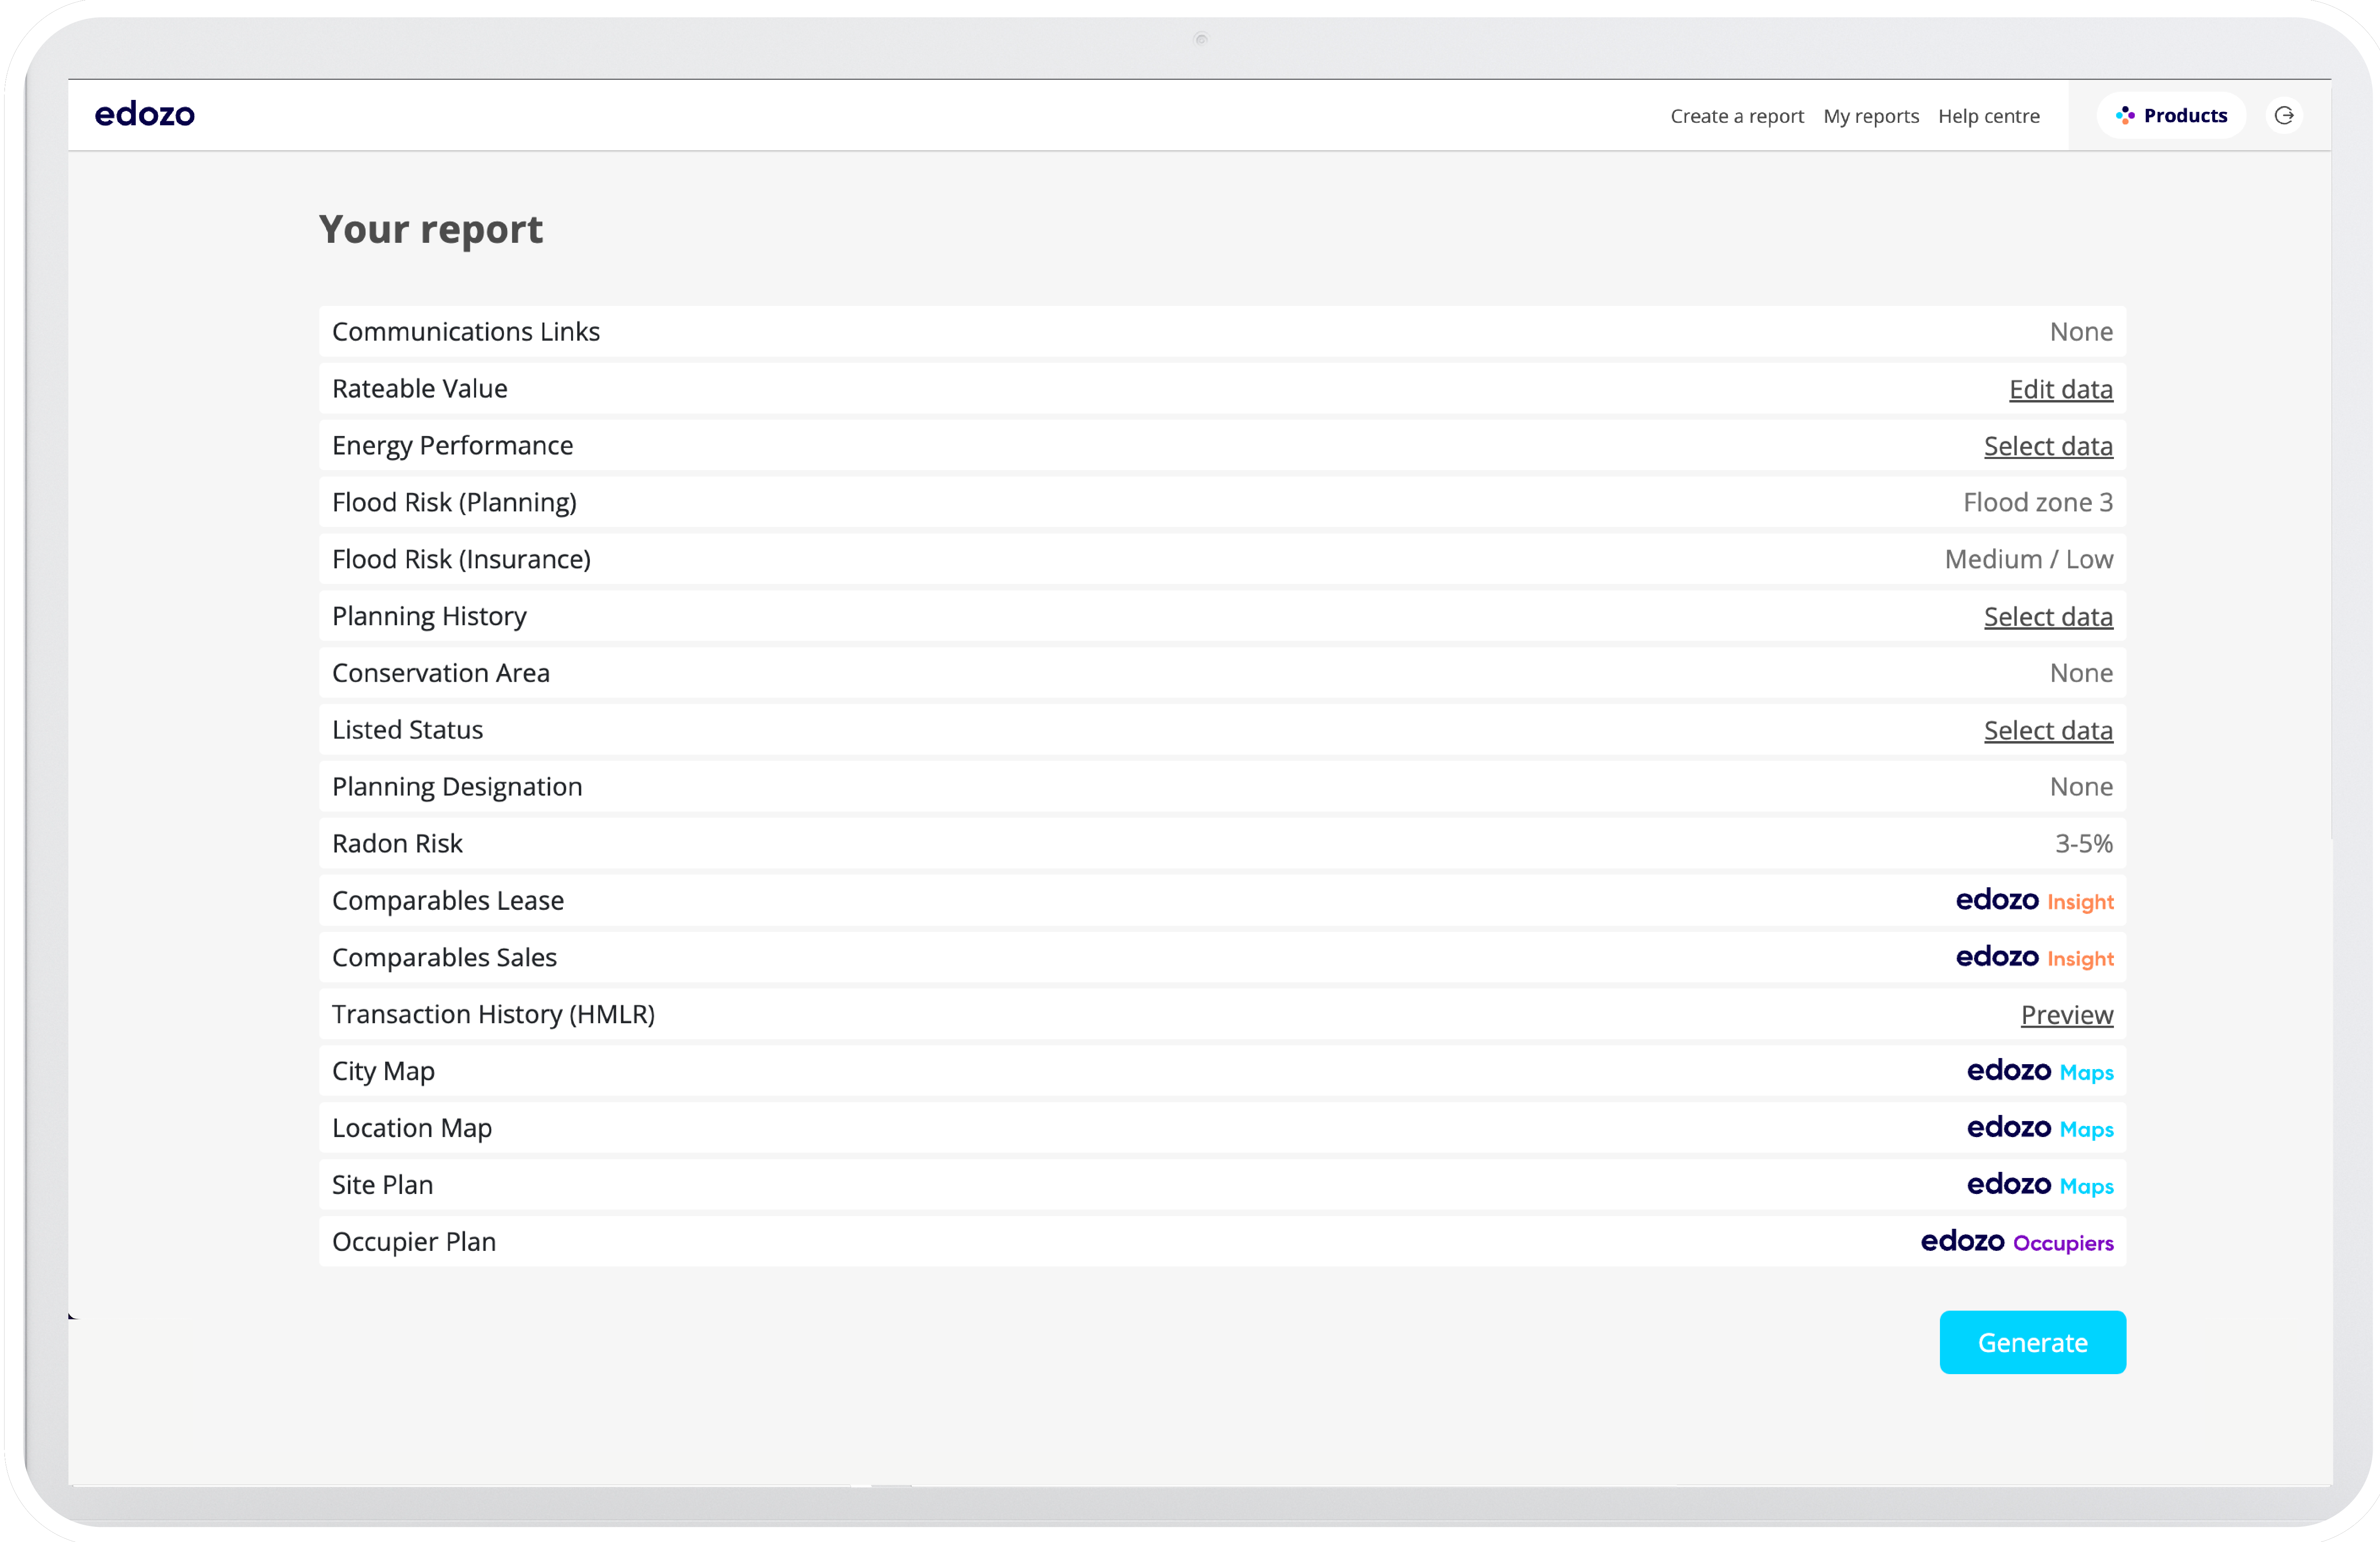This screenshot has height=1542, width=2380.
Task: Click the Energy Performance label
Action: 453,446
